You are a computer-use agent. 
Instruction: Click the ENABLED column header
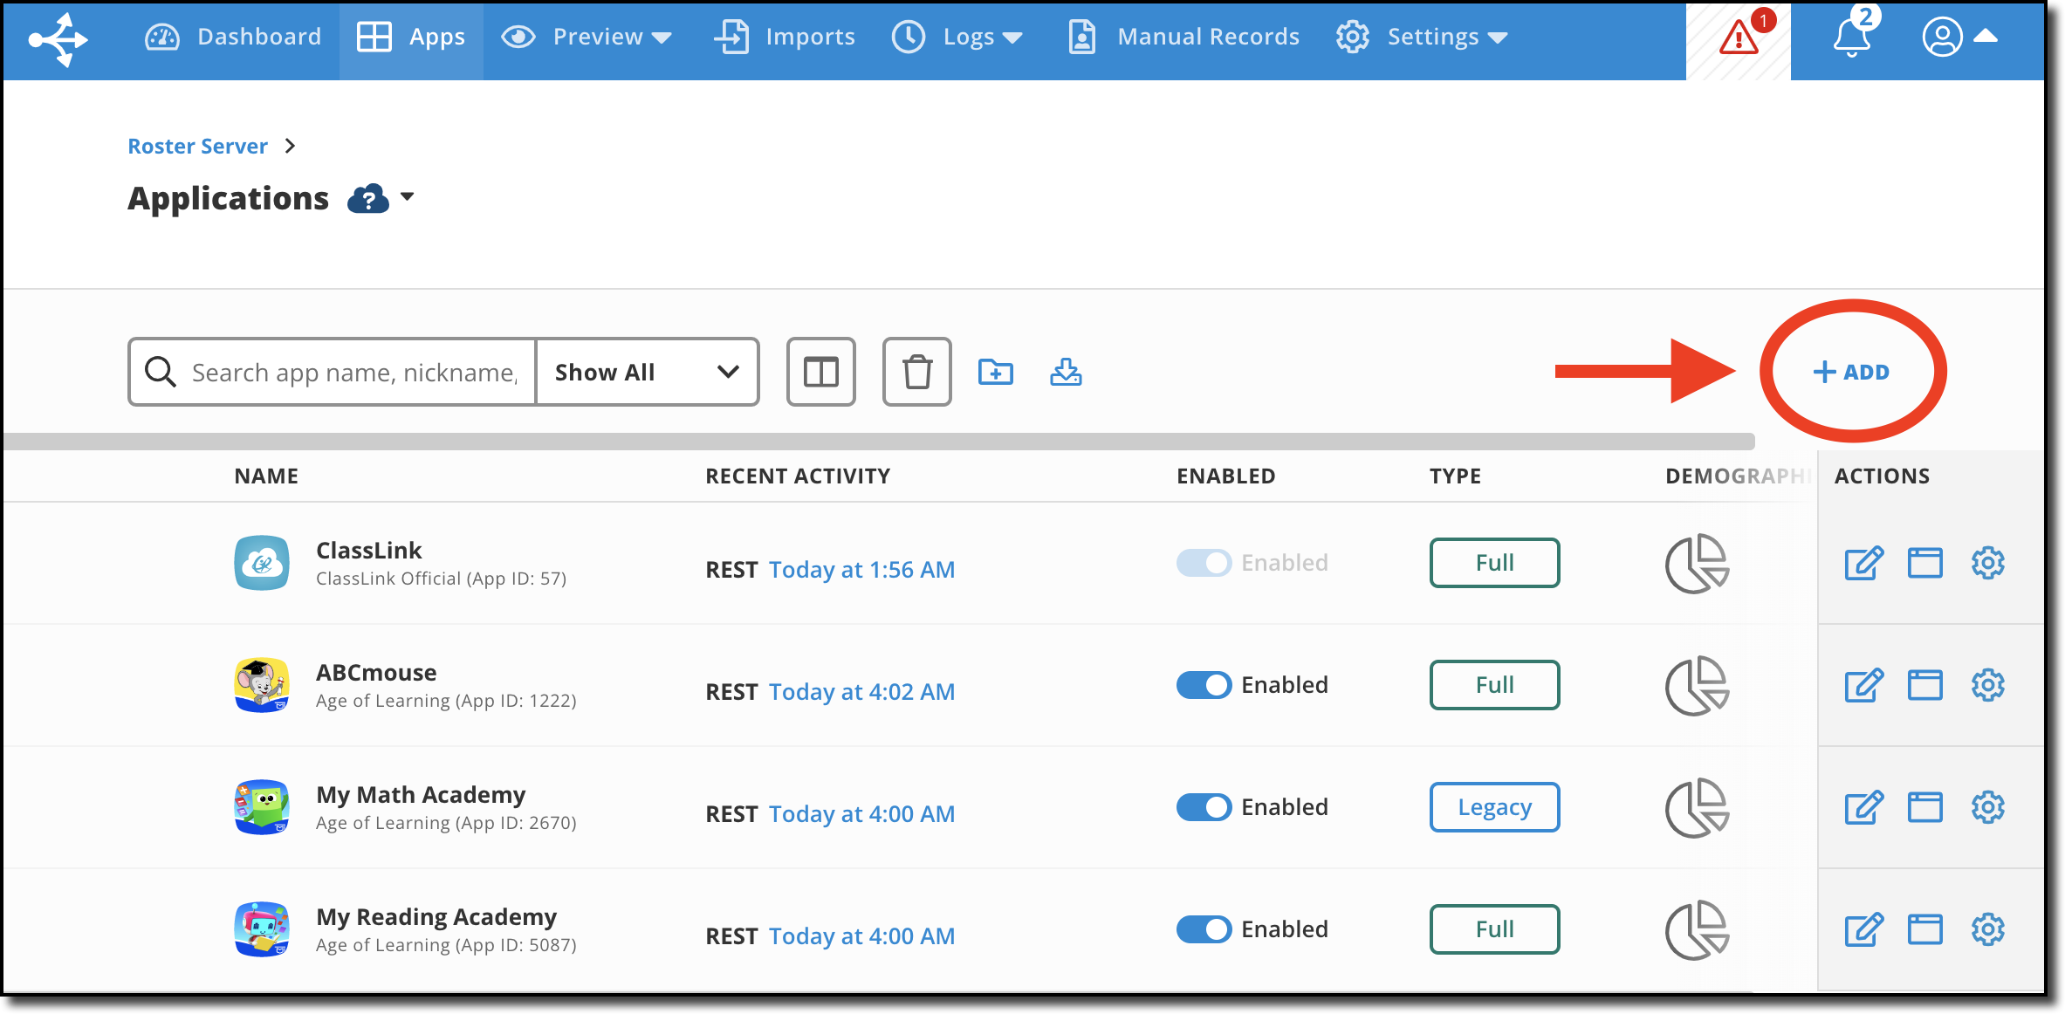click(1225, 476)
